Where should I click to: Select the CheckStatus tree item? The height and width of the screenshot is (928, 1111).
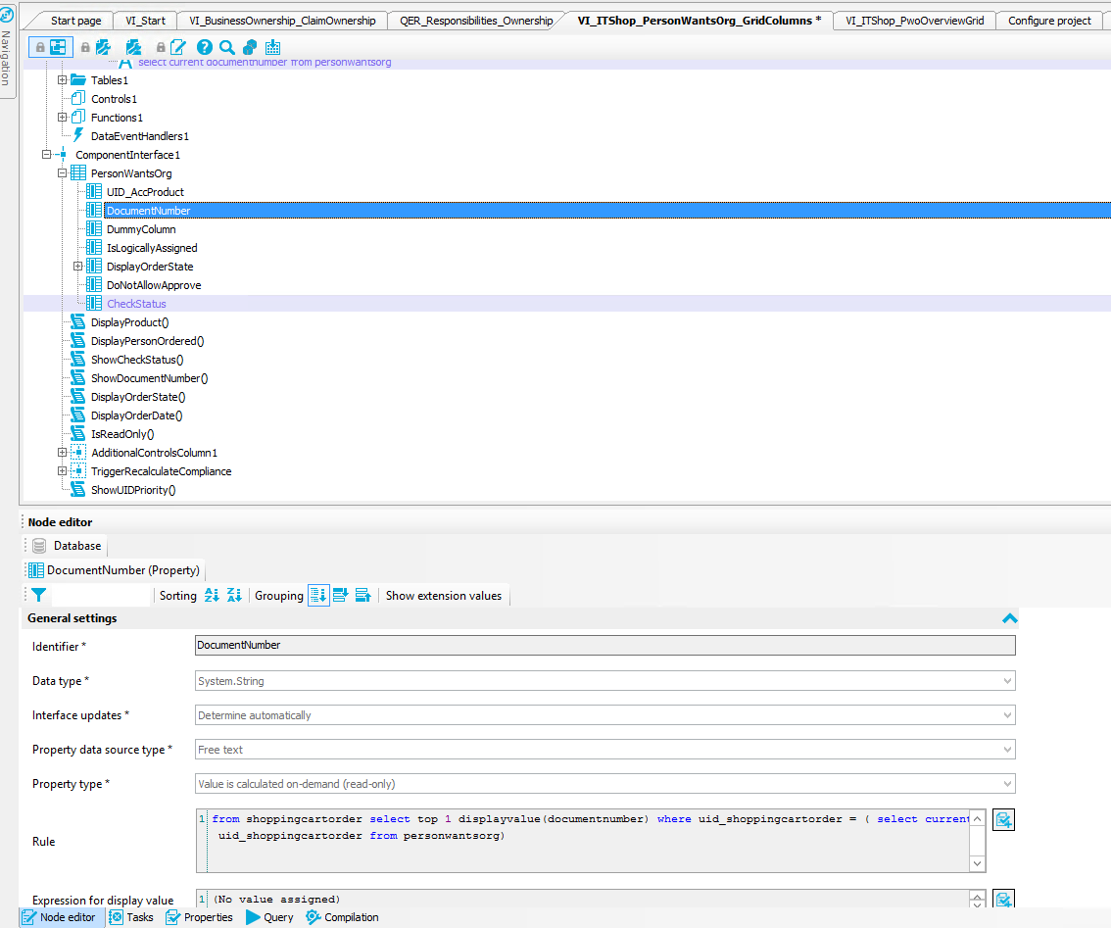(136, 304)
